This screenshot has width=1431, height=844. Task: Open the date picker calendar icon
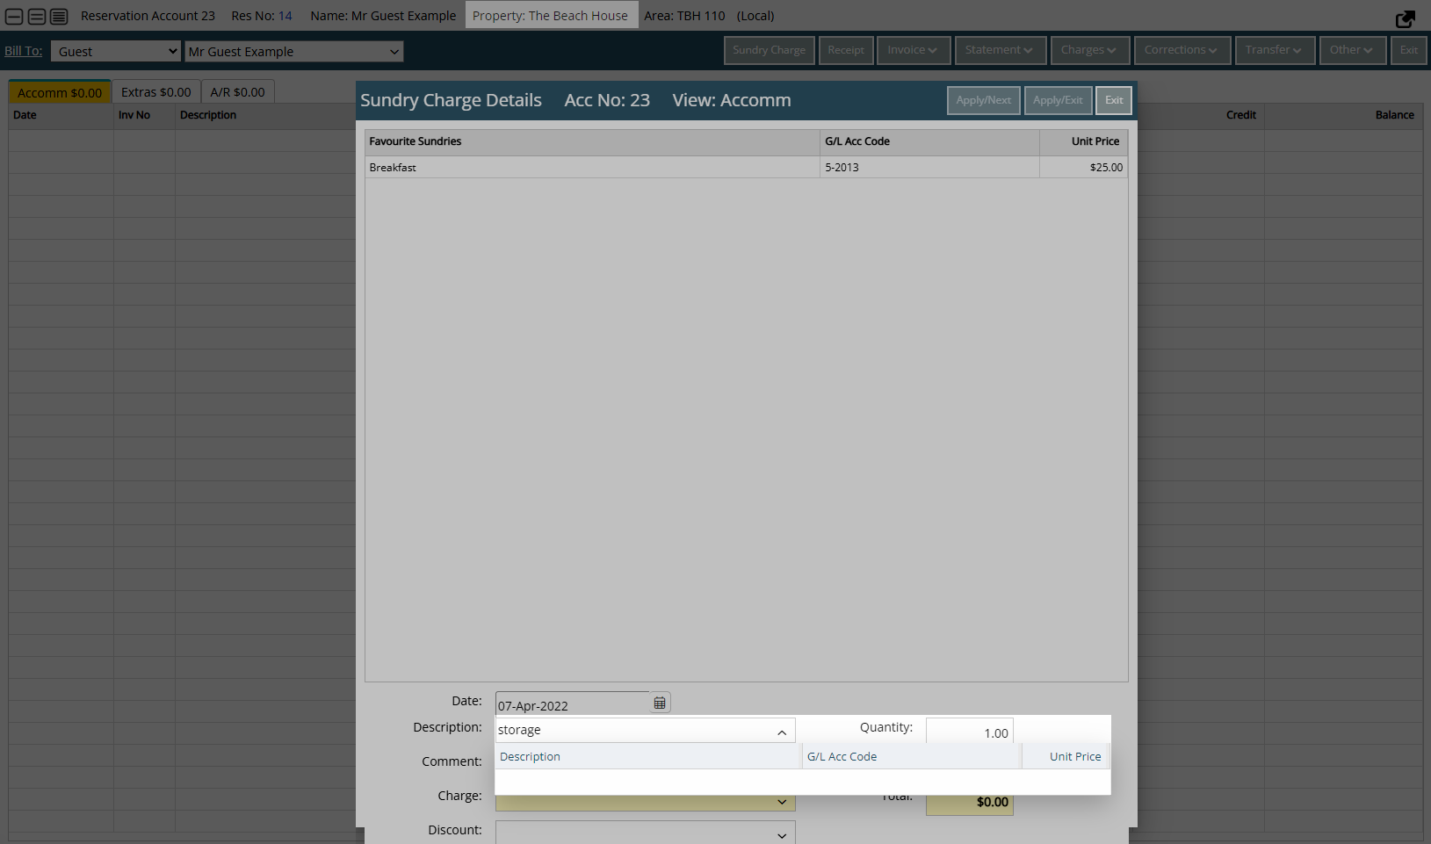(660, 703)
